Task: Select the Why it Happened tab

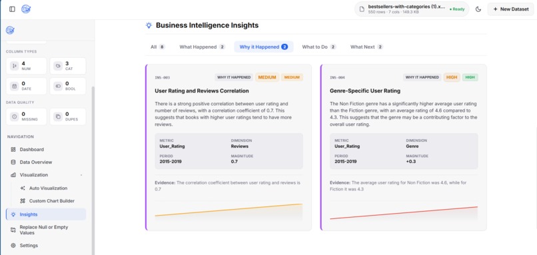Action: (263, 47)
